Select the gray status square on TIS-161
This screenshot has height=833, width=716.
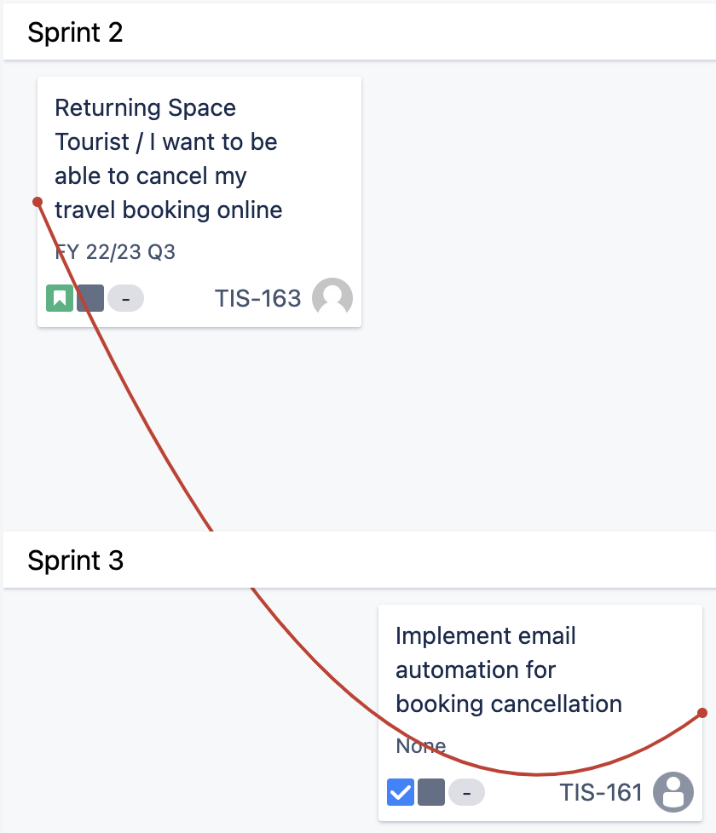[431, 792]
